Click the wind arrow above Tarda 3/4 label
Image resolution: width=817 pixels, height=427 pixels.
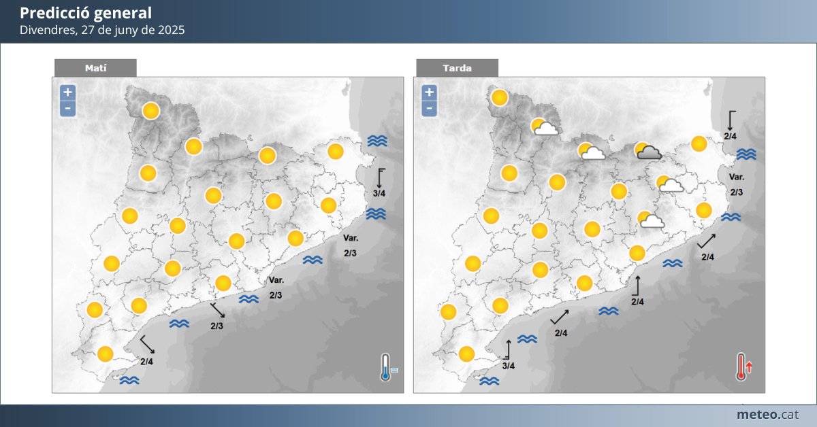pos(508,349)
